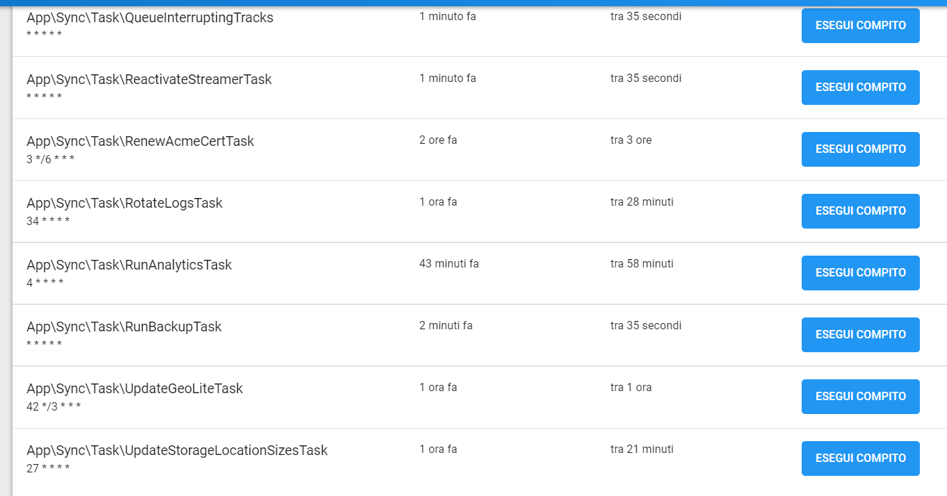Image resolution: width=947 pixels, height=496 pixels.
Task: Select the RunAnalyticsTask entry text
Action: (129, 265)
